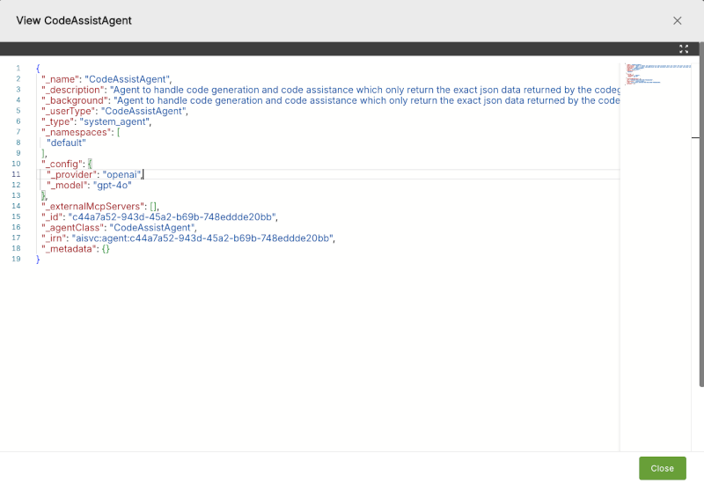Image resolution: width=704 pixels, height=483 pixels.
Task: Click the "_id" UUID value
Action: (172, 216)
